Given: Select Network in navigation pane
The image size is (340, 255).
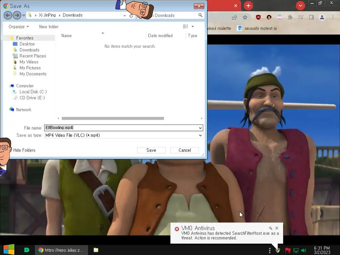Looking at the screenshot, I should click(24, 110).
